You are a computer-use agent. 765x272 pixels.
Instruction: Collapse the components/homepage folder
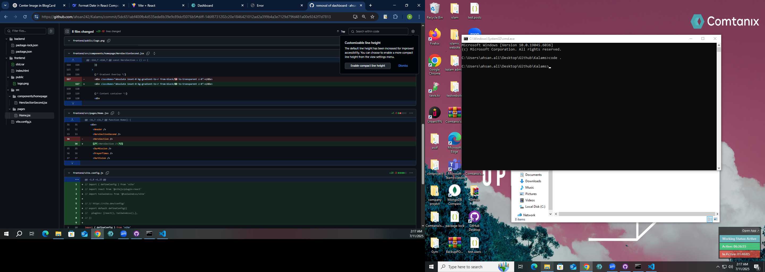coord(10,96)
